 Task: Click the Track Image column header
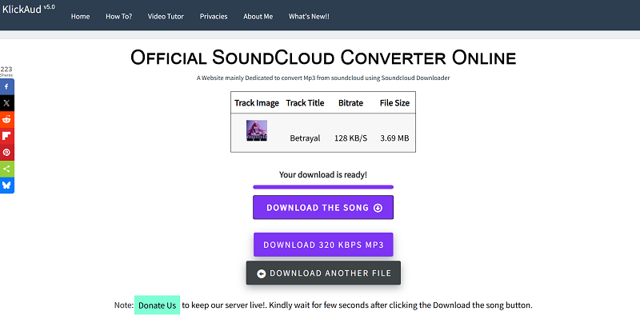point(257,103)
